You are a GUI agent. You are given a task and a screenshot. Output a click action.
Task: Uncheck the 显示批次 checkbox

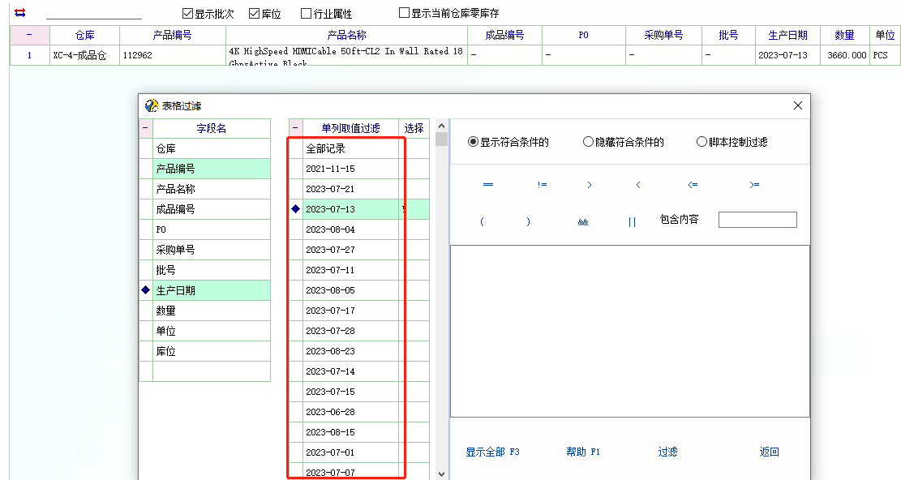pyautogui.click(x=188, y=13)
